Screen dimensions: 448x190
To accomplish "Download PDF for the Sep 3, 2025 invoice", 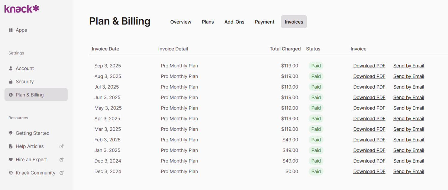I will [369, 66].
